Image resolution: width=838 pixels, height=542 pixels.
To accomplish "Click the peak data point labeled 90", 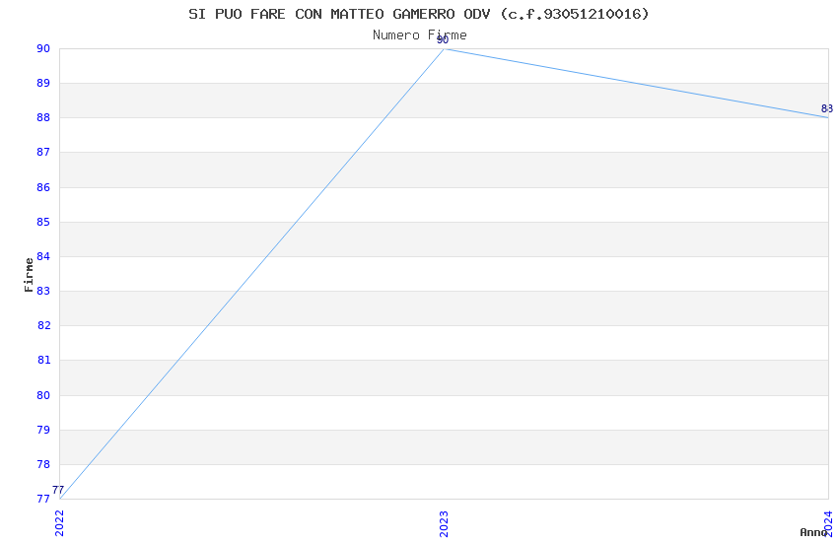I will 444,48.
